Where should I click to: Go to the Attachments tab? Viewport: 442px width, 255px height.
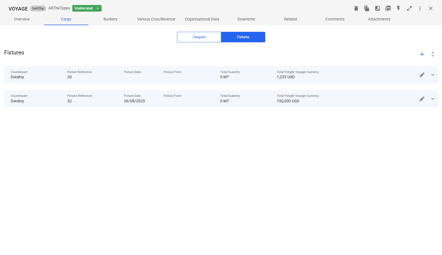click(379, 19)
